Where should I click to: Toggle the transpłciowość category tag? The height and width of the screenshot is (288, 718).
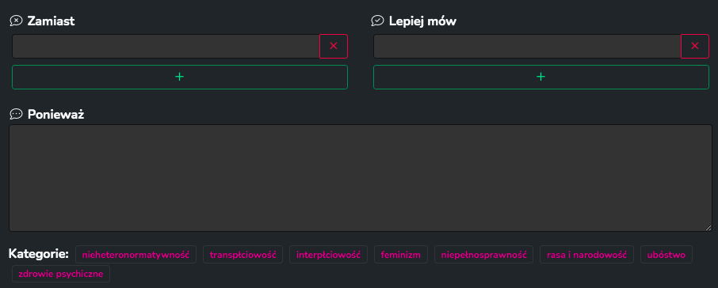(243, 255)
